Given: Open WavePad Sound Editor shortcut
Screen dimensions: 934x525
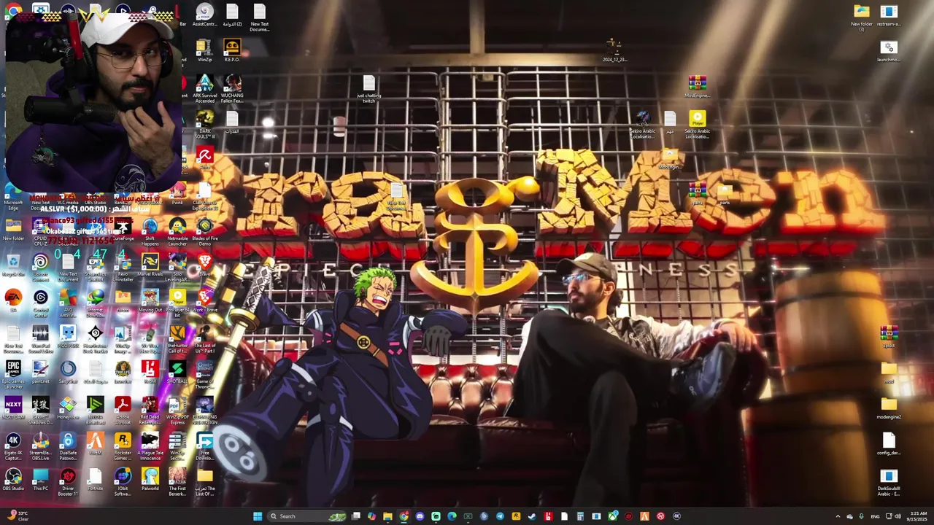Looking at the screenshot, I should click(41, 338).
